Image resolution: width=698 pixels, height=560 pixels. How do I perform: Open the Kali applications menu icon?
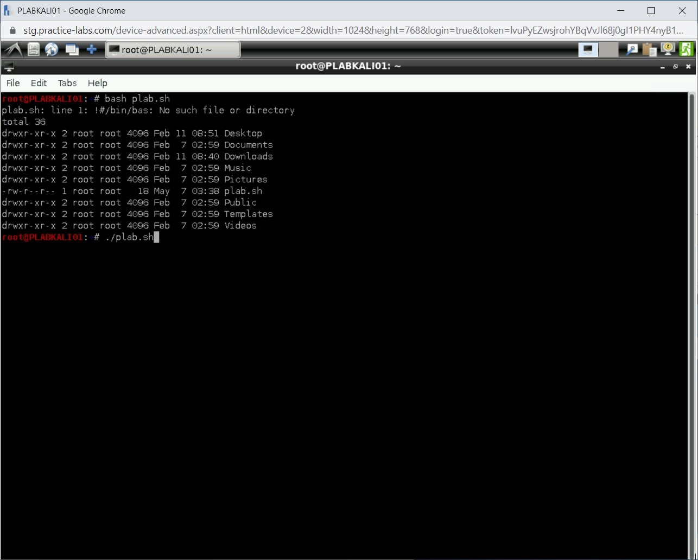(x=13, y=50)
